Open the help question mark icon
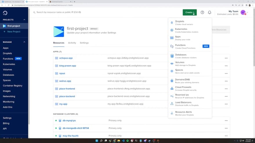This screenshot has width=255, height=143. coord(202,12)
